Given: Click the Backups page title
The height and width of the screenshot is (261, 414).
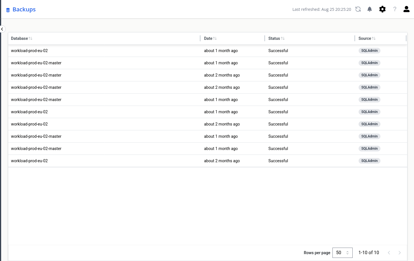Looking at the screenshot, I should [x=24, y=9].
